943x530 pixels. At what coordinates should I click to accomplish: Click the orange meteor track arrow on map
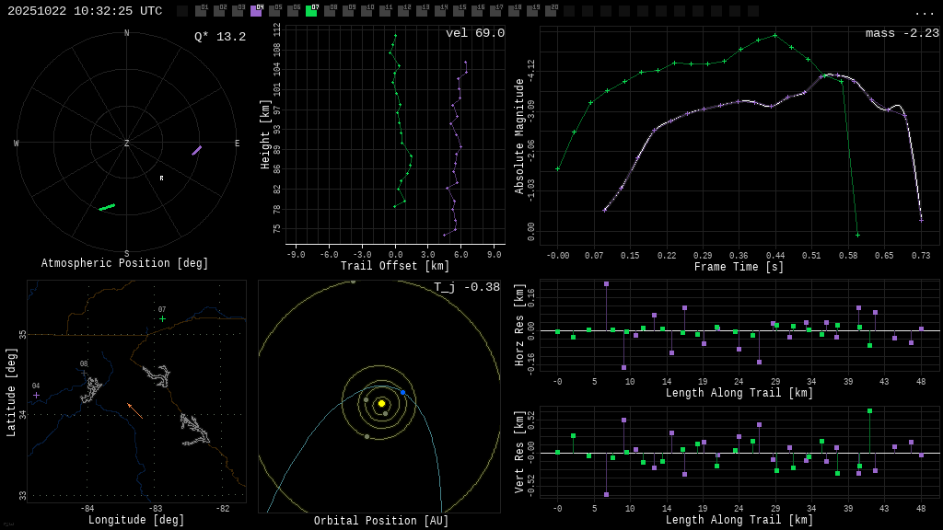[134, 410]
